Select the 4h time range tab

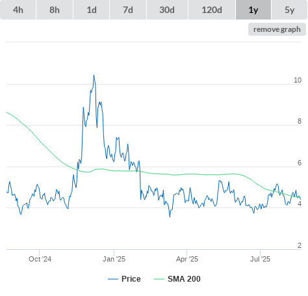click(18, 10)
